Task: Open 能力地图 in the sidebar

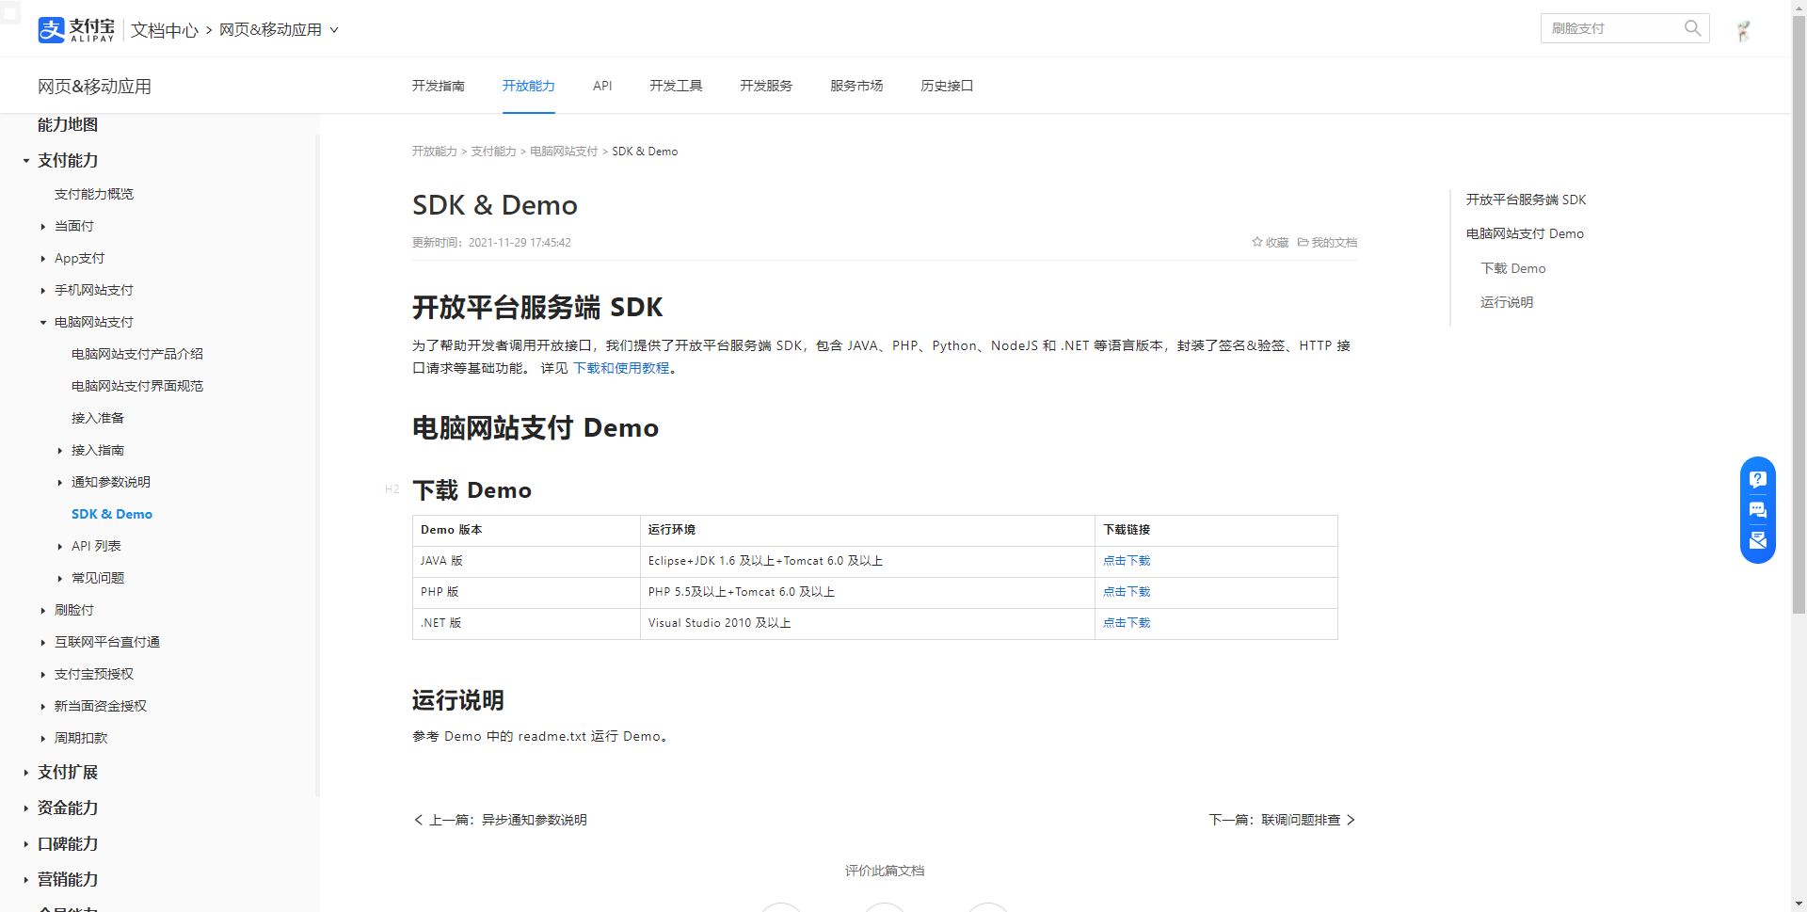Action: tap(68, 125)
